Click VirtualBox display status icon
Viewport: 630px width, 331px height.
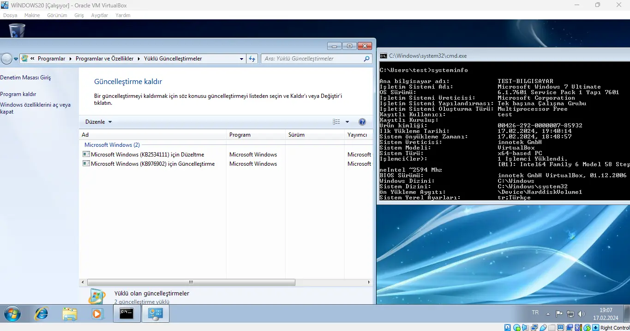click(x=560, y=327)
